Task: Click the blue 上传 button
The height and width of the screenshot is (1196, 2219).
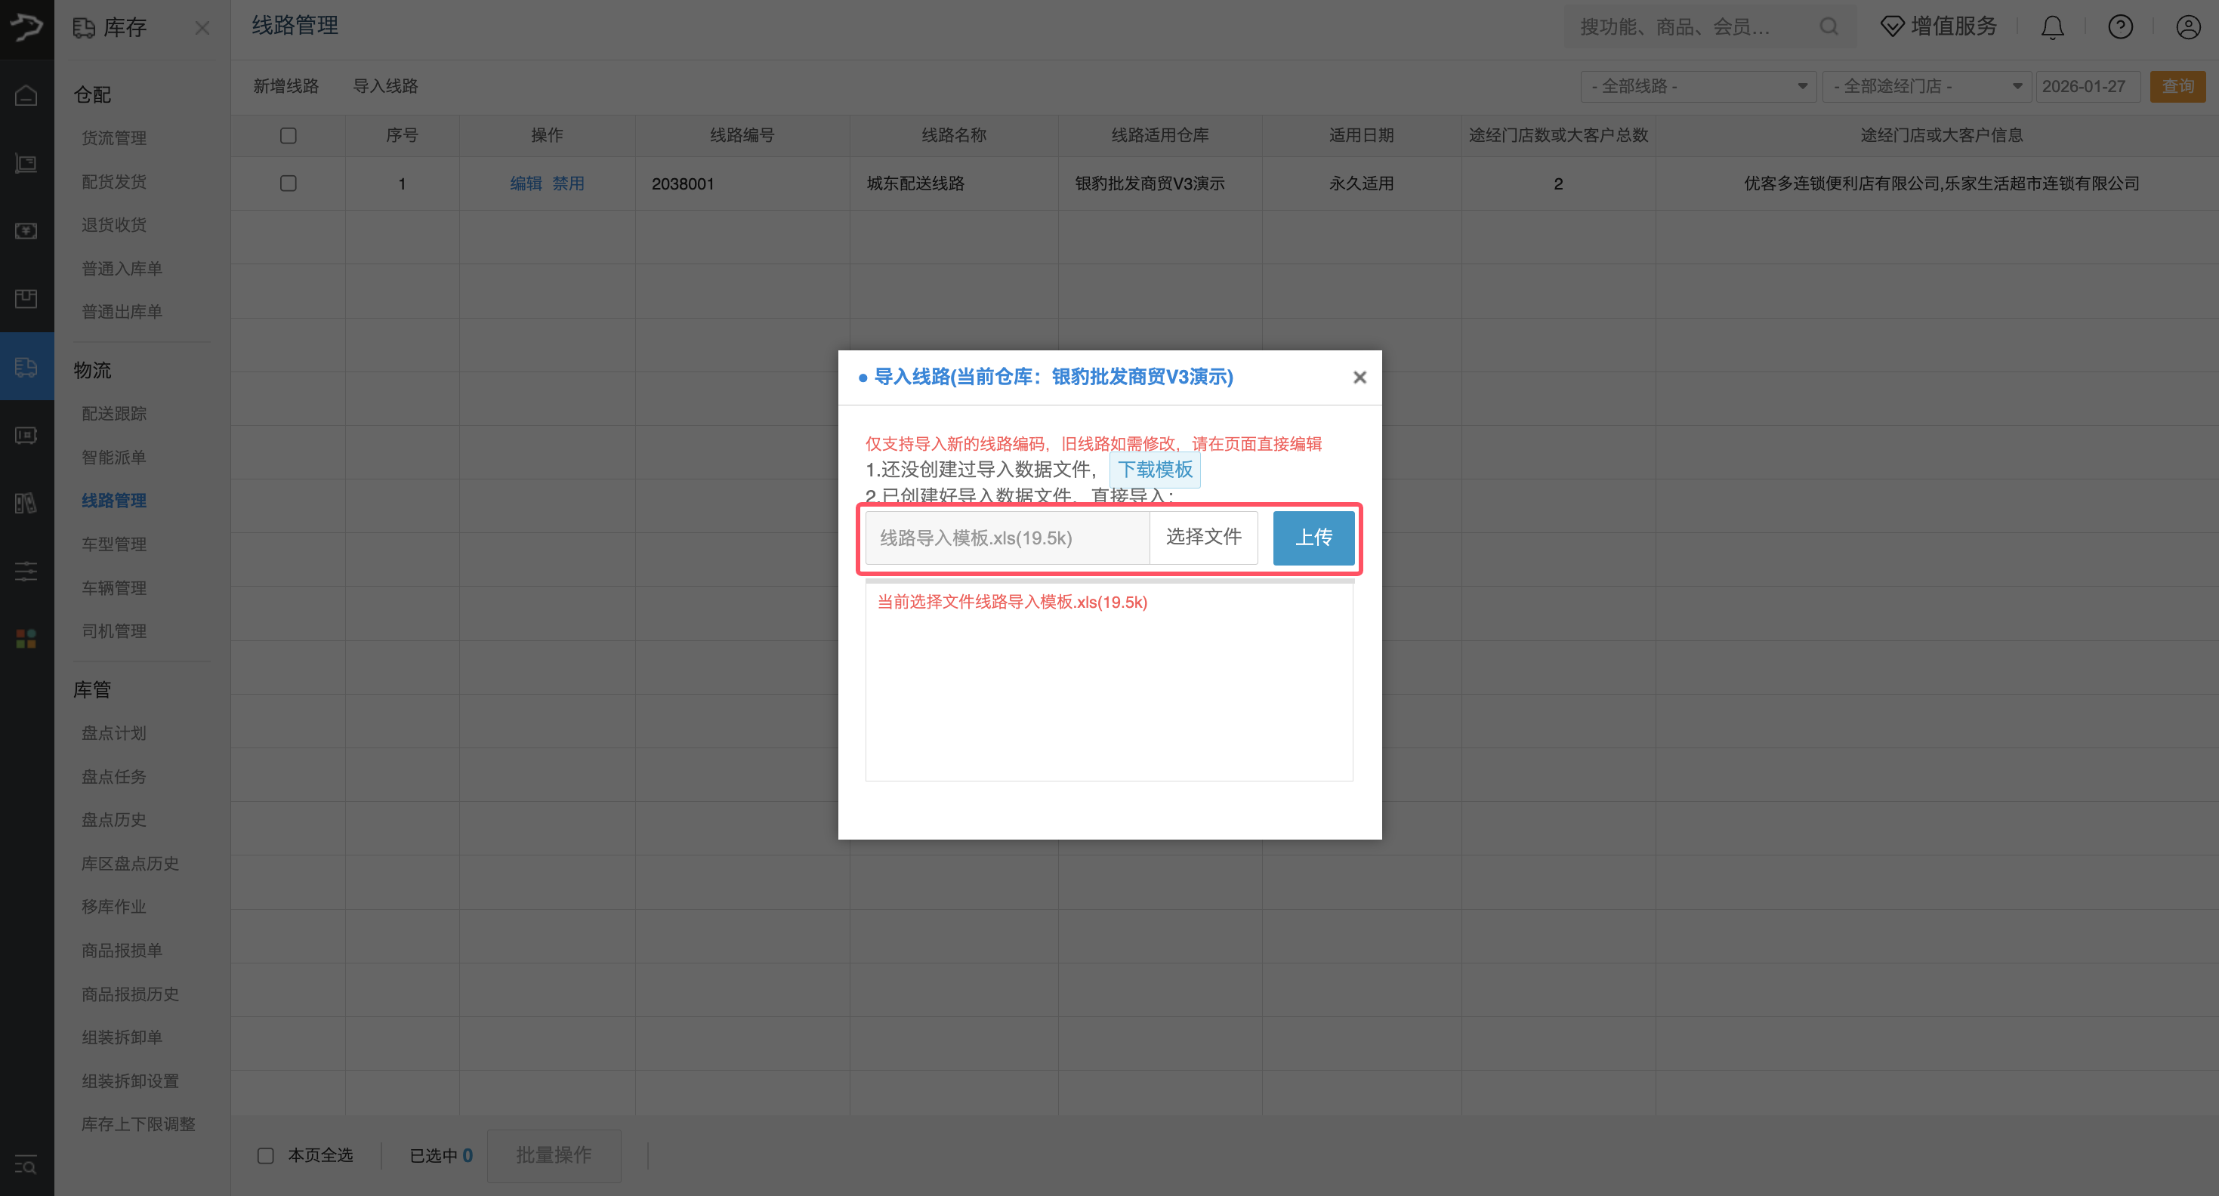Action: (1313, 538)
